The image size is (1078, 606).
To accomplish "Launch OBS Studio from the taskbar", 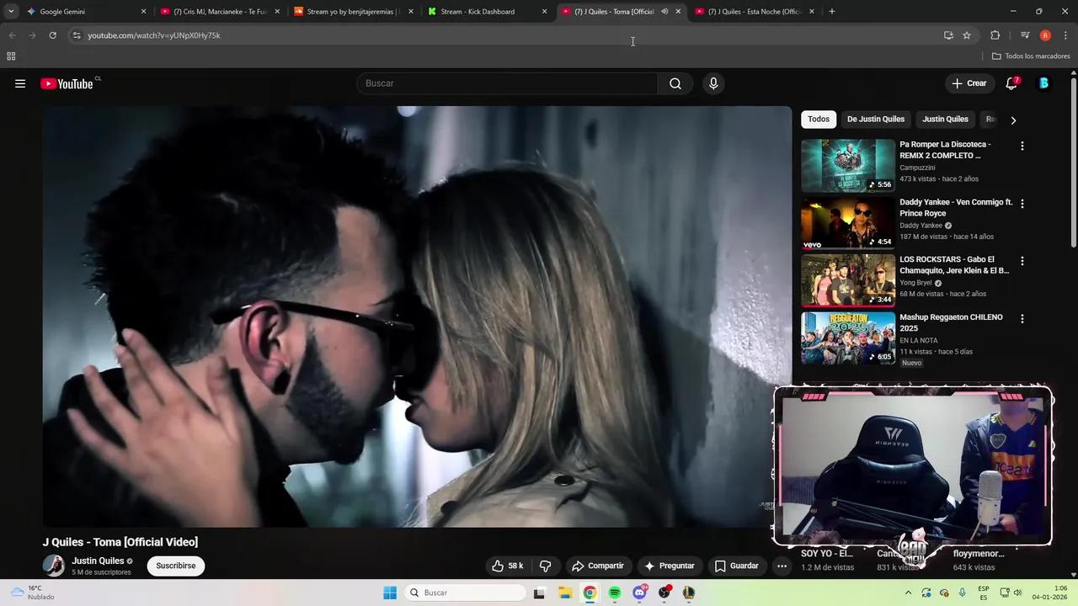I will pos(664,593).
